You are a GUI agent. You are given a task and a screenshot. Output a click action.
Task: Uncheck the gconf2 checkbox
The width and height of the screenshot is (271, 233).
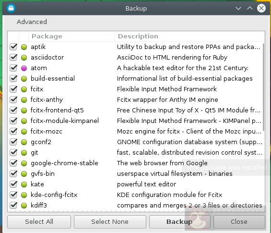[13, 142]
